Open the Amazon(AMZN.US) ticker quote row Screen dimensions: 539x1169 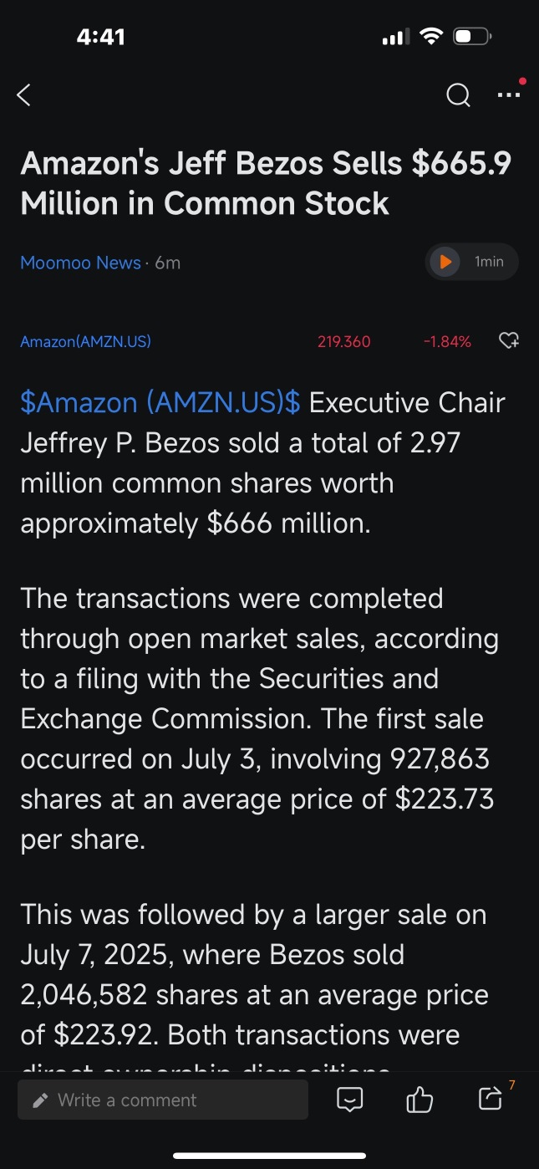point(269,341)
